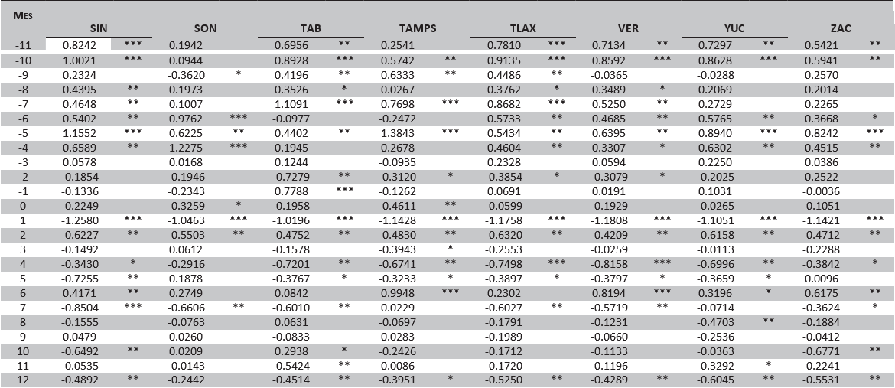The height and width of the screenshot is (388, 895).
Task: Click the cell with value -1.2580
Action: pos(78,220)
